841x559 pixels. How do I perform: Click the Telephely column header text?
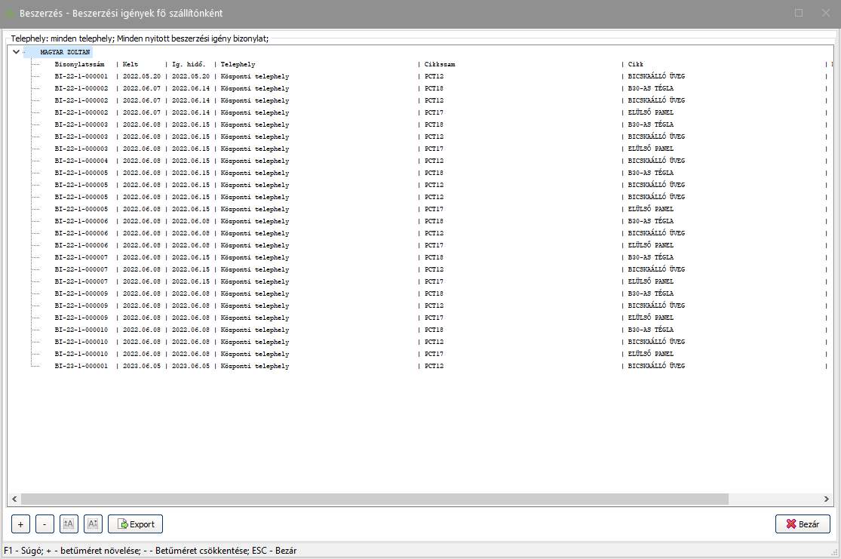tap(238, 64)
